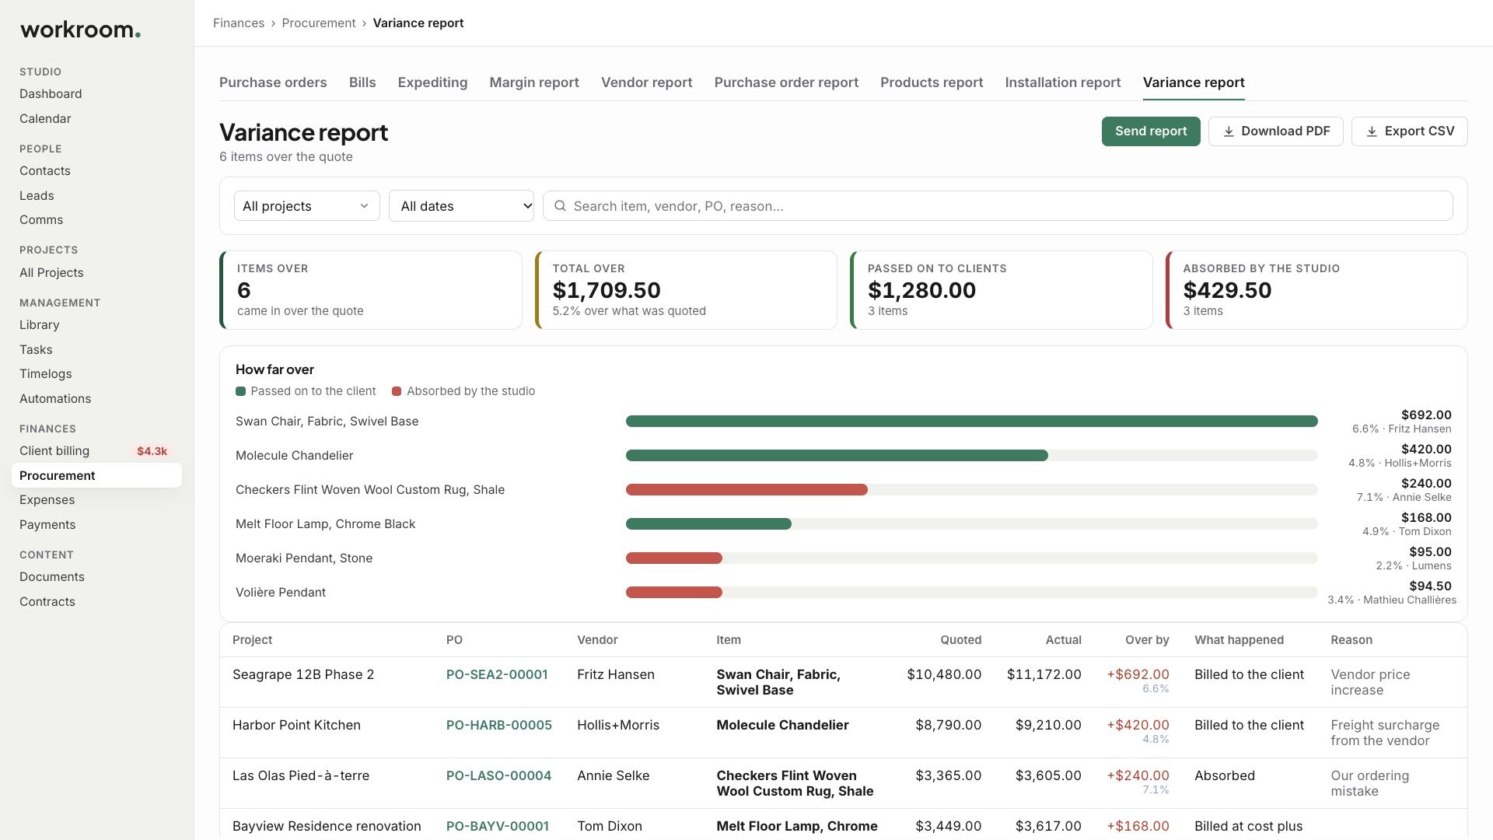This screenshot has height=840, width=1493.
Task: Click the $4.3k Client billing badge
Action: coord(152,451)
